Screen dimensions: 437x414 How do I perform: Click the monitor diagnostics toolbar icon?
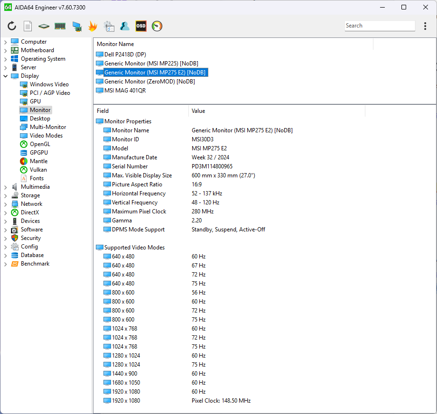[77, 27]
